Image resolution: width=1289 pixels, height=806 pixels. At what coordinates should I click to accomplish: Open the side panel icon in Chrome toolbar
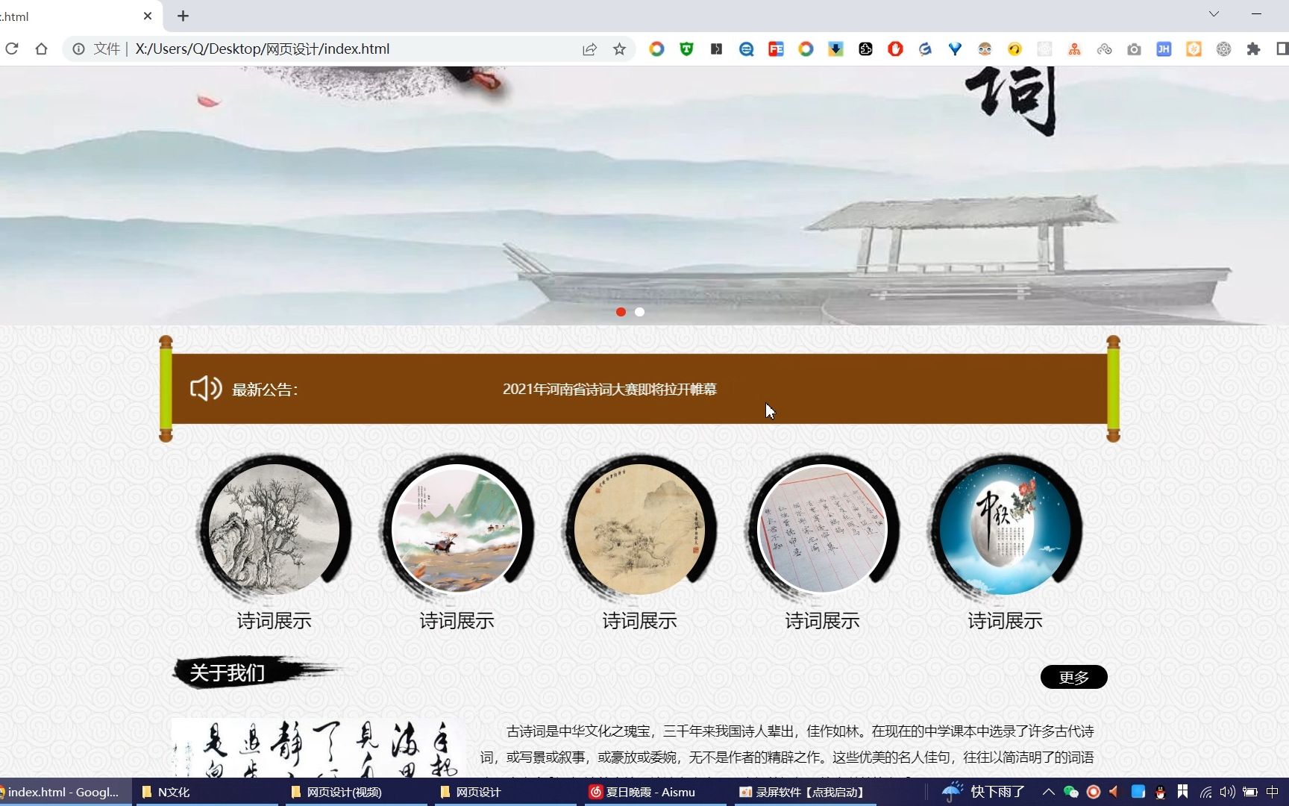tap(1282, 49)
